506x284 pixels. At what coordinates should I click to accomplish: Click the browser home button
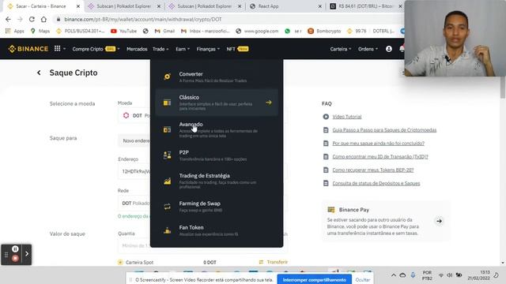pyautogui.click(x=43, y=19)
